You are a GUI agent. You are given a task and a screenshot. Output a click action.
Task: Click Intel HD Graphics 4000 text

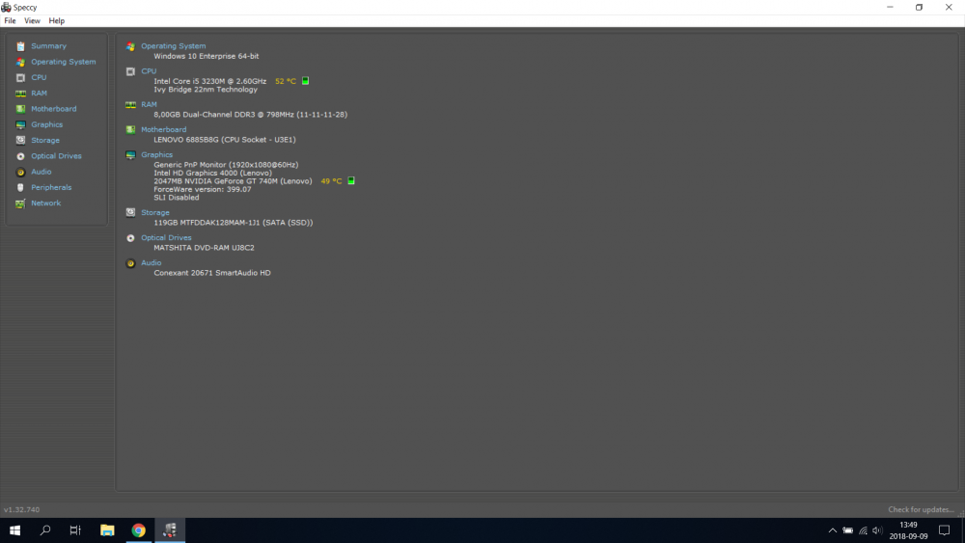213,174
